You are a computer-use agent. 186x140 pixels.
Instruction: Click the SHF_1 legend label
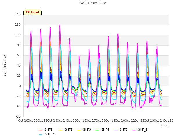143,129
